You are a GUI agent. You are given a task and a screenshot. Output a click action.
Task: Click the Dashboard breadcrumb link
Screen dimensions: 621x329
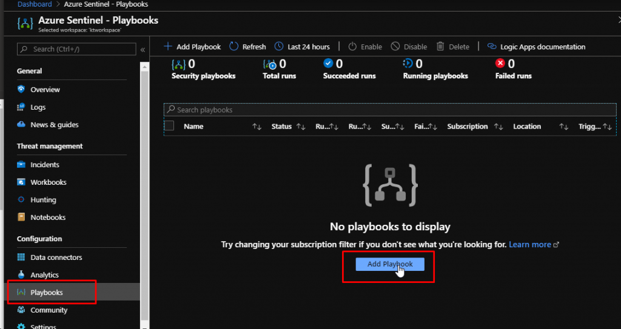coord(35,4)
